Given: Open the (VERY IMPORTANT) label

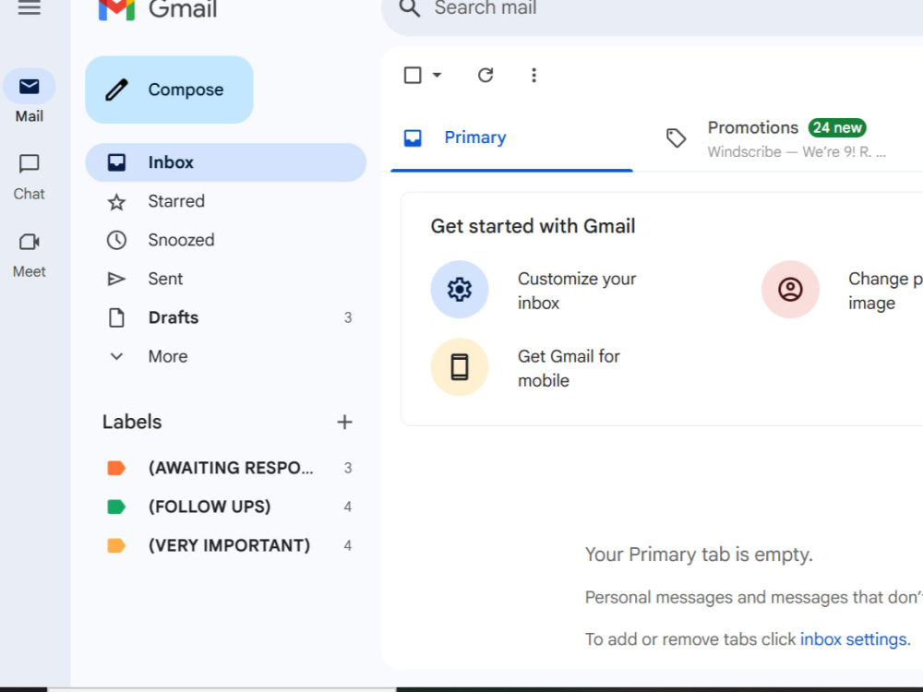Looking at the screenshot, I should [225, 545].
